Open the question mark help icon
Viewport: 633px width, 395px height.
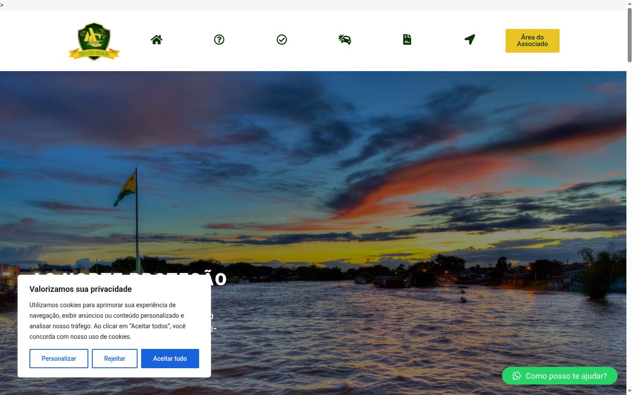(x=219, y=39)
